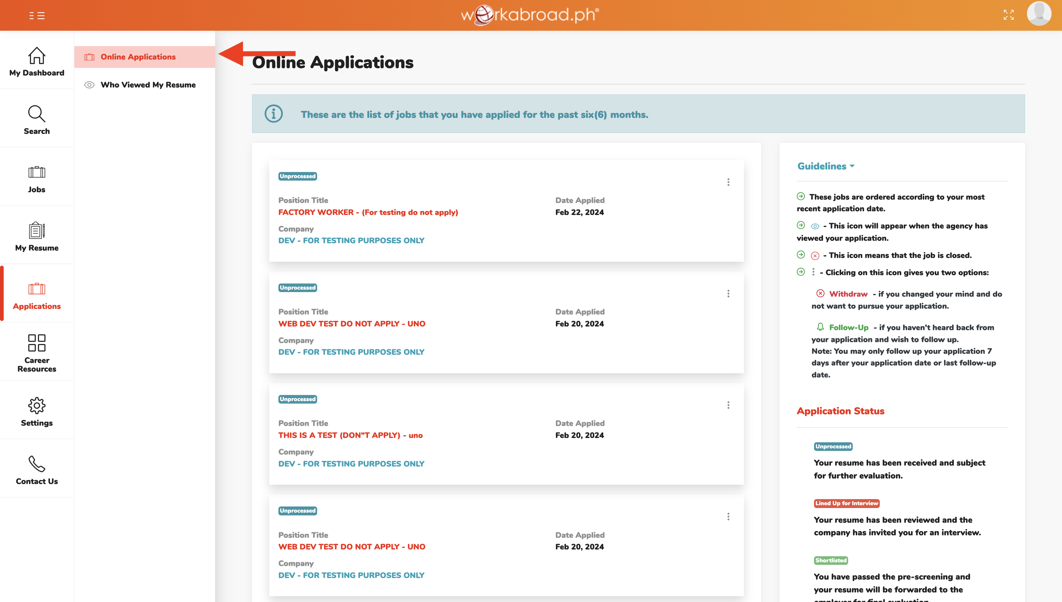Screen dimensions: 1062x602
Task: Open options menu for Factory Worker application
Action: (728, 182)
